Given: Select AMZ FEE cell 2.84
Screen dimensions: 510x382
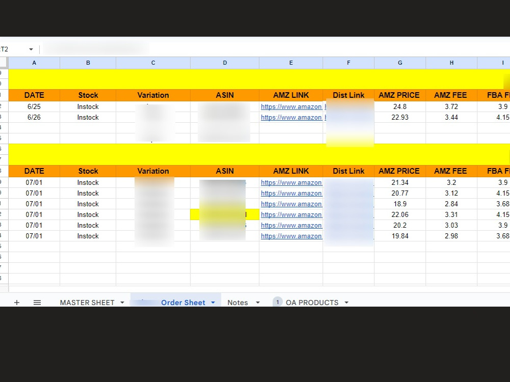Looking at the screenshot, I should point(451,204).
